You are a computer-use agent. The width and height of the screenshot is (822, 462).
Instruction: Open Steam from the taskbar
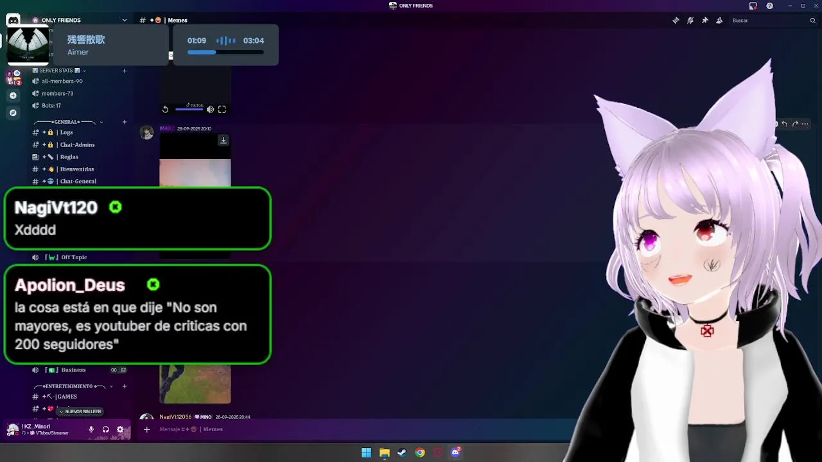(402, 452)
